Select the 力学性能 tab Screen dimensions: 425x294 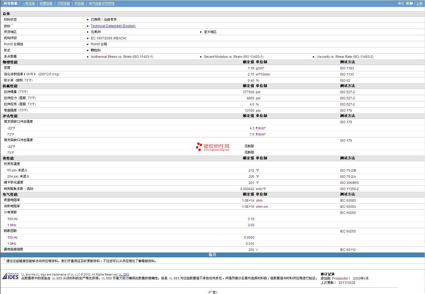63,3
